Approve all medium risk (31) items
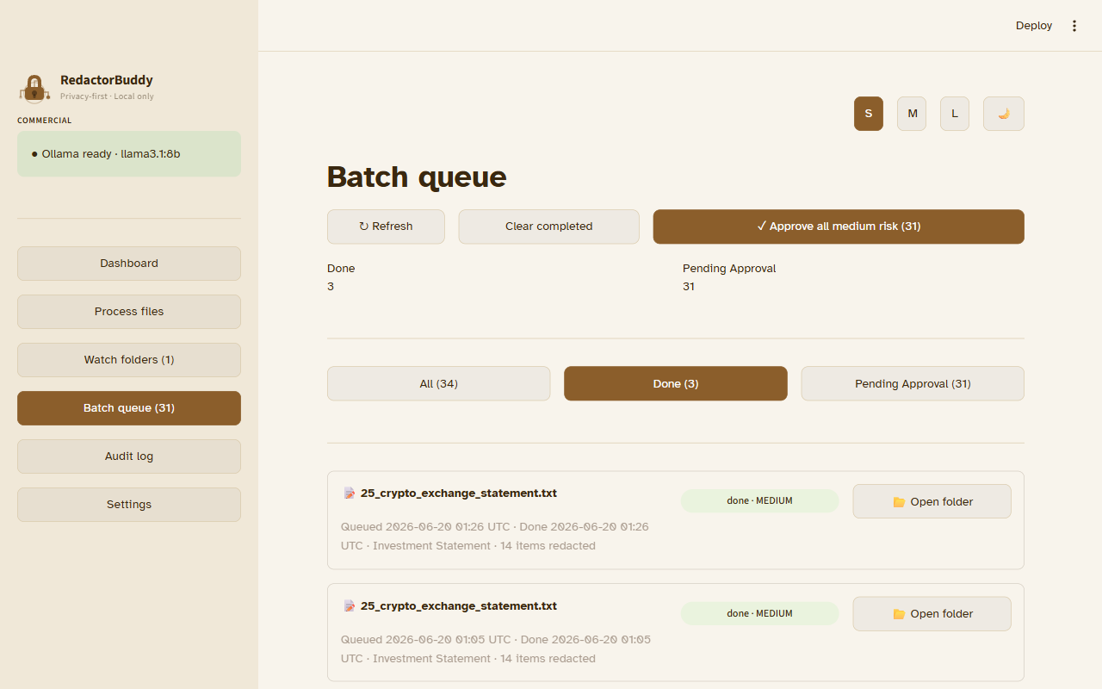The width and height of the screenshot is (1102, 689). click(839, 227)
